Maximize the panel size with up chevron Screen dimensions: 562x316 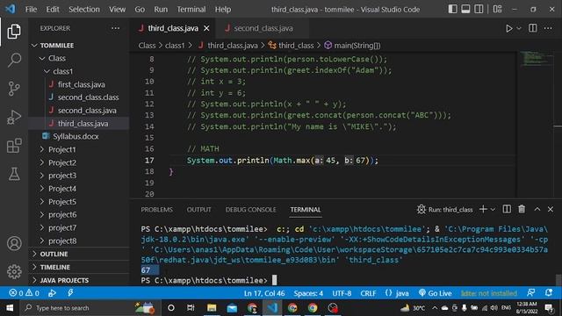pos(537,209)
